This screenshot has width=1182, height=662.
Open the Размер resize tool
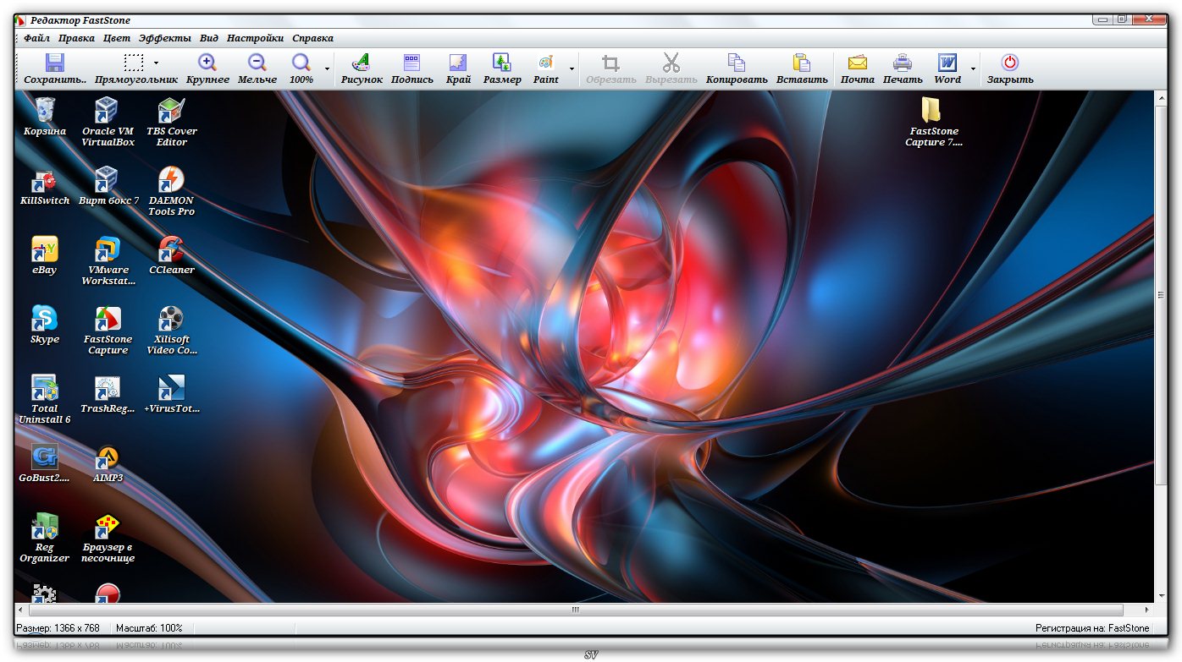[x=502, y=63]
